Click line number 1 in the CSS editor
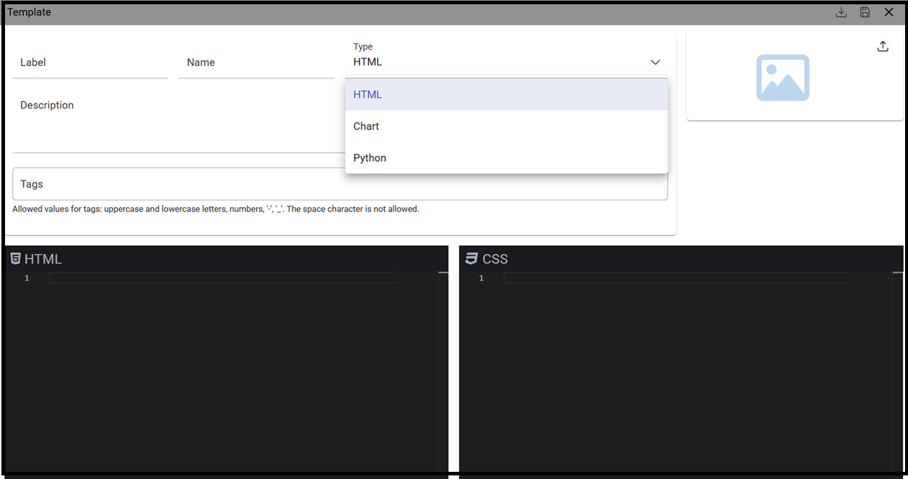908x479 pixels. pyautogui.click(x=481, y=278)
